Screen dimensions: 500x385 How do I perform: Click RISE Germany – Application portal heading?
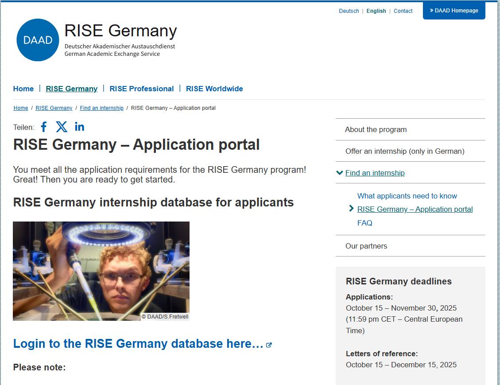[136, 144]
